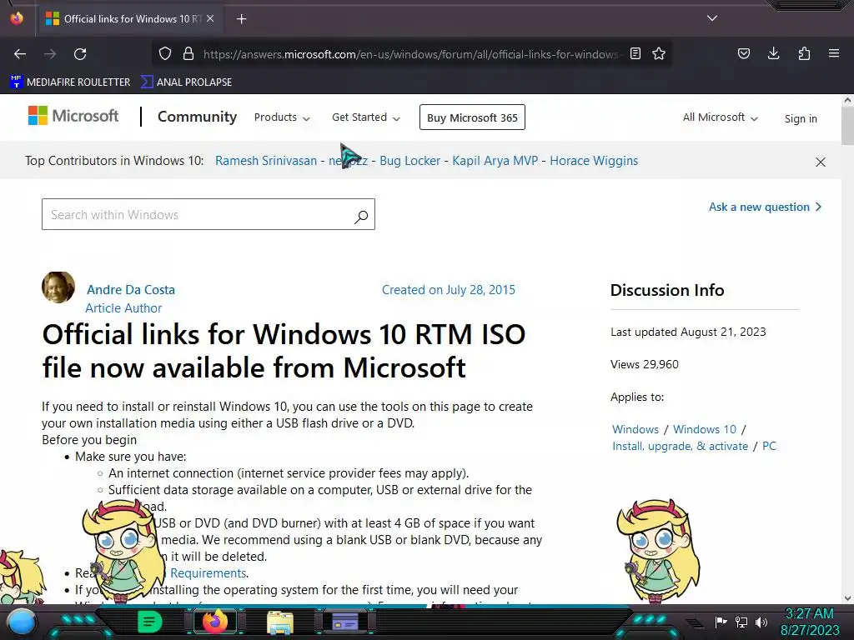
Task: Click the search magnifier icon
Action: (x=361, y=217)
